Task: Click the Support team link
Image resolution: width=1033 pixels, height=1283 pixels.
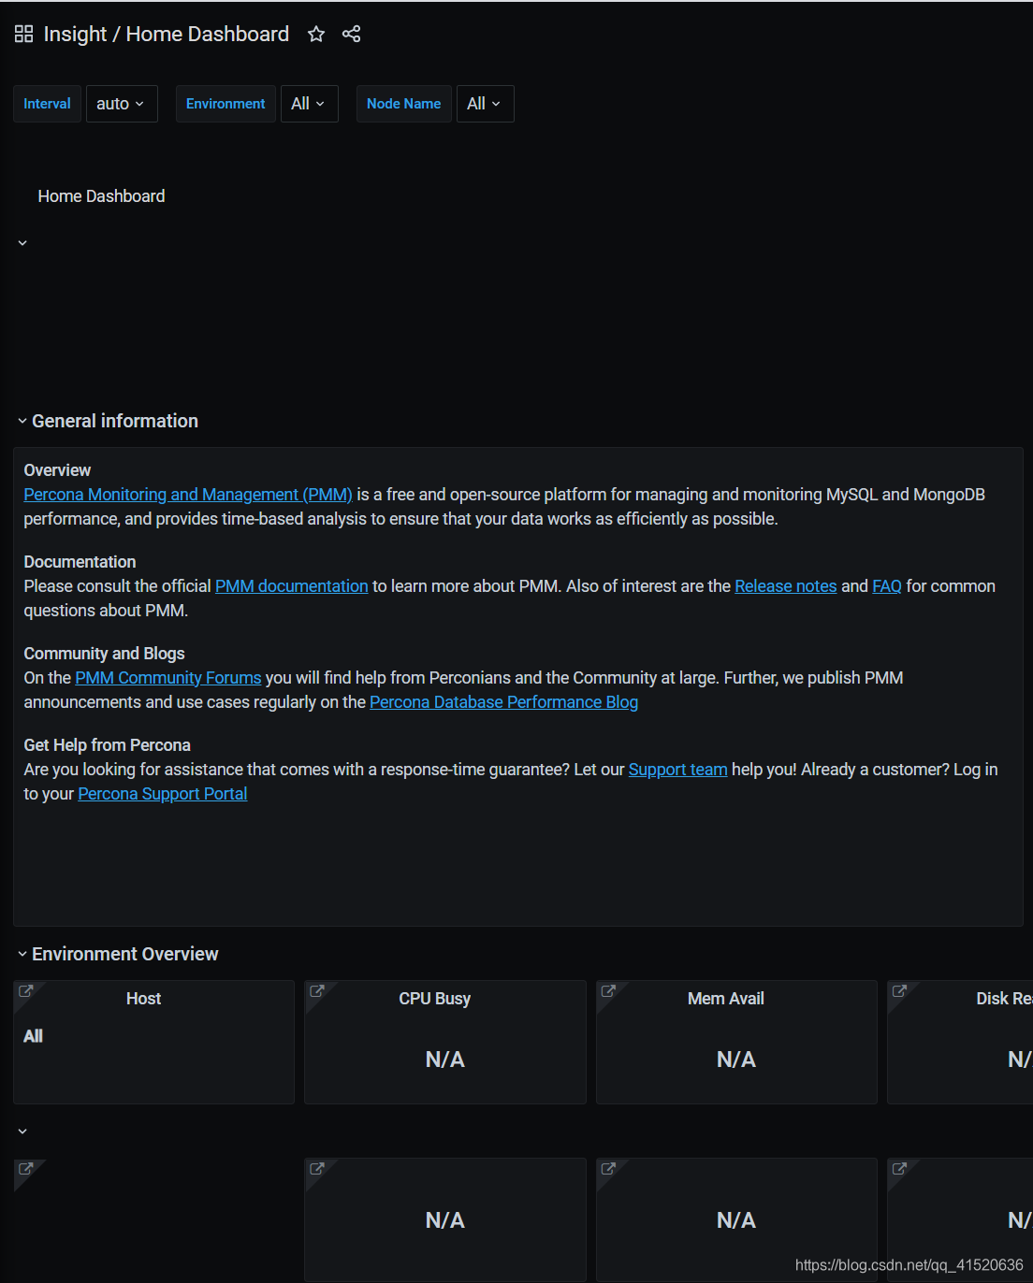Action: point(677,770)
